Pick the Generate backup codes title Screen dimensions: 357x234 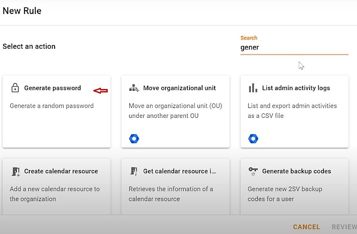tap(296, 171)
